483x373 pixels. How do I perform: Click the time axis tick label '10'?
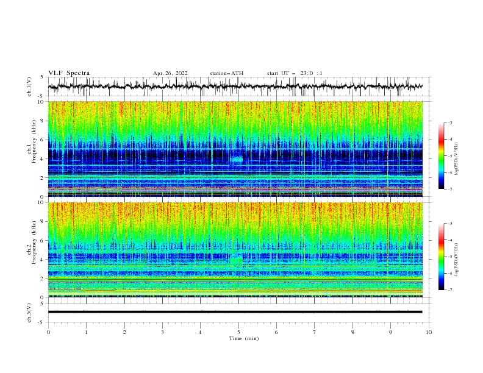coord(429,332)
